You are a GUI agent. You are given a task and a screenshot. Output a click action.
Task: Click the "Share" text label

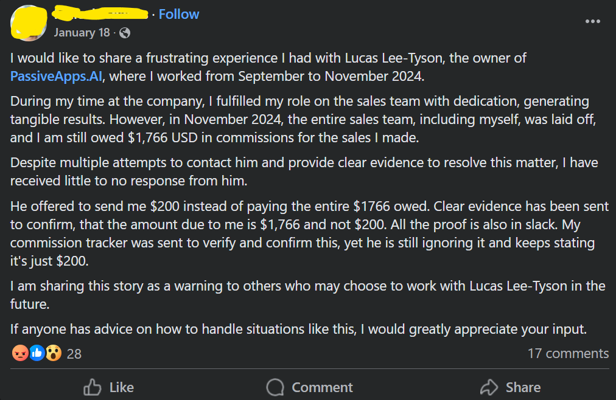[523, 387]
